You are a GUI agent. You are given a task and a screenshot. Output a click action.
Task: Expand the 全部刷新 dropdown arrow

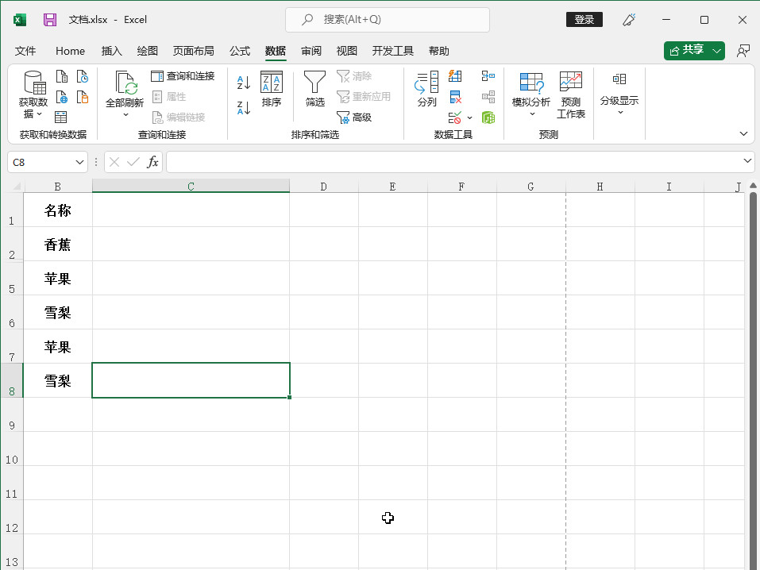point(125,115)
